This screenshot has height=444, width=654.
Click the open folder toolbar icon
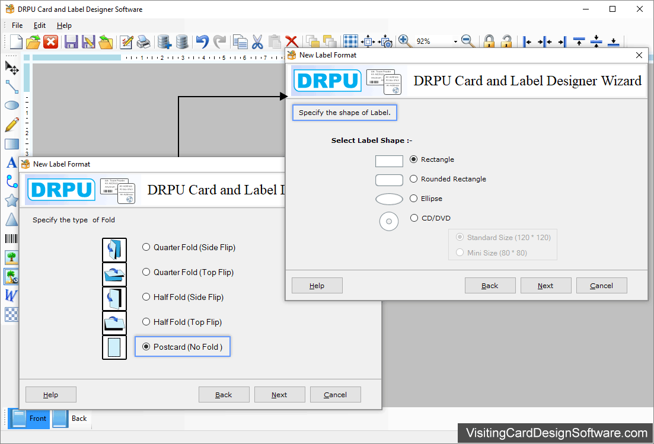(33, 41)
